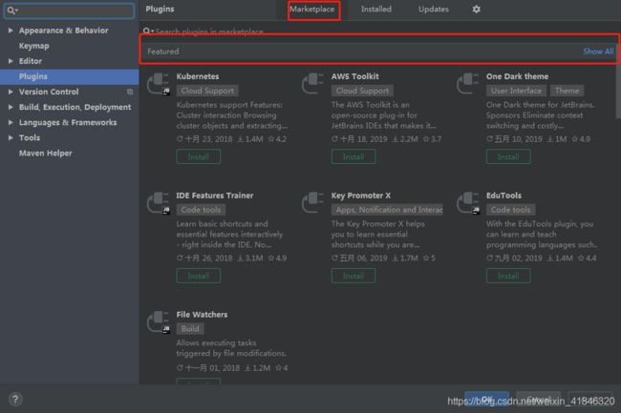Click Apps, Notification tag on Key Promoter X
This screenshot has height=413, width=621.
[387, 210]
